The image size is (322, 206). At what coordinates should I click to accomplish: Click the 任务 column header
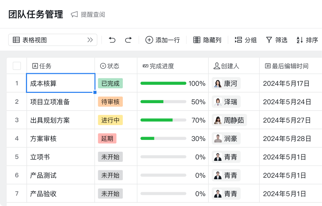tap(61, 66)
